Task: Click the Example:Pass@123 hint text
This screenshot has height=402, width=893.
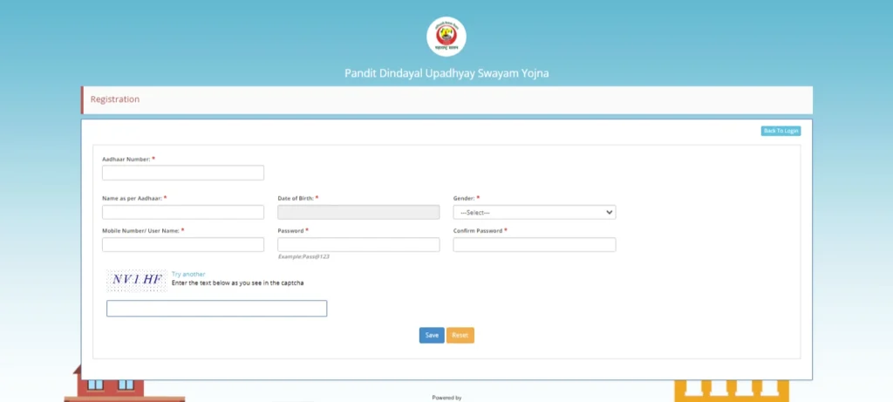Action: pyautogui.click(x=303, y=256)
